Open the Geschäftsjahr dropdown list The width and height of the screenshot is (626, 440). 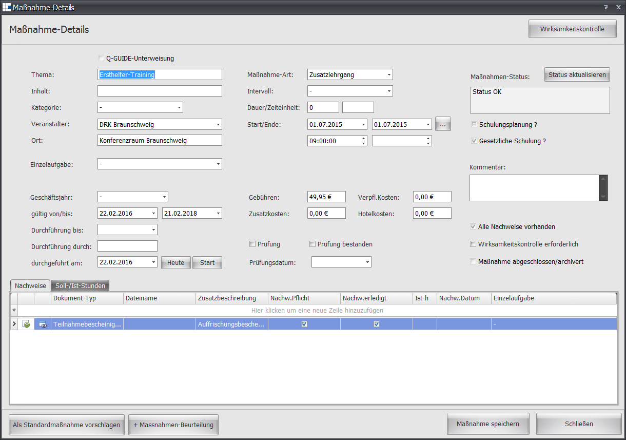(x=164, y=197)
